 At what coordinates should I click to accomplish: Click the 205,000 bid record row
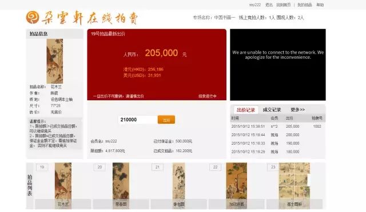point(278,127)
